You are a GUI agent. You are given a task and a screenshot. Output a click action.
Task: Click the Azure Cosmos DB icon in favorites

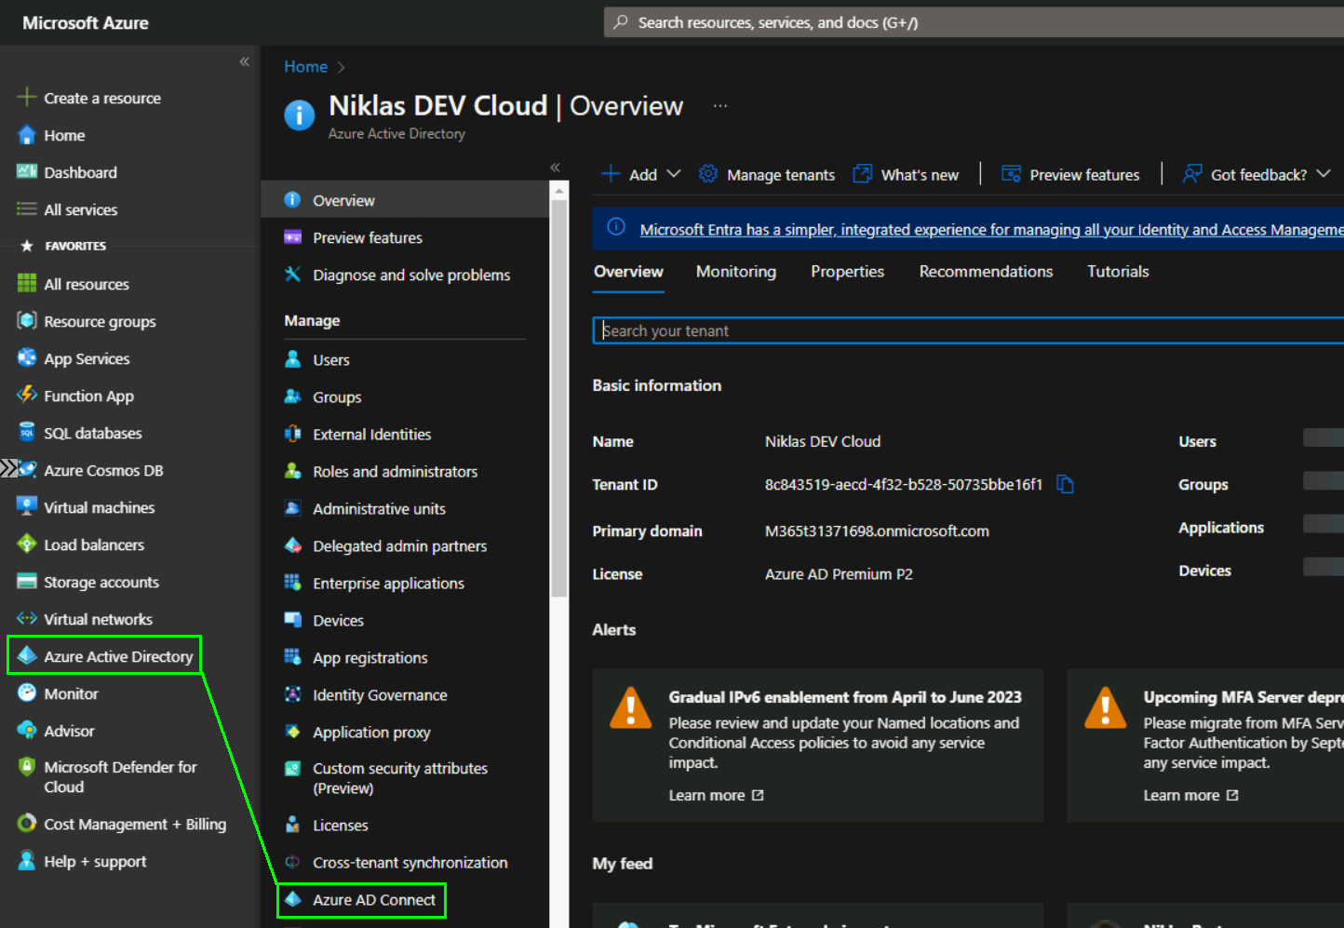27,470
